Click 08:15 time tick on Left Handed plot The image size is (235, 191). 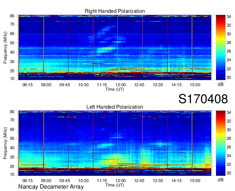click(x=28, y=181)
